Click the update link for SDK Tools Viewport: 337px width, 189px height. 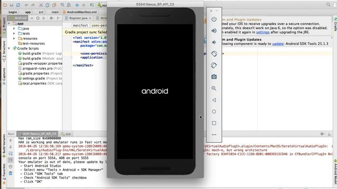pos(277,44)
